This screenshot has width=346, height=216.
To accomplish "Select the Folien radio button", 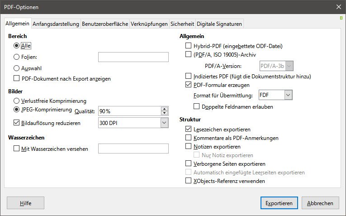I will click(17, 57).
